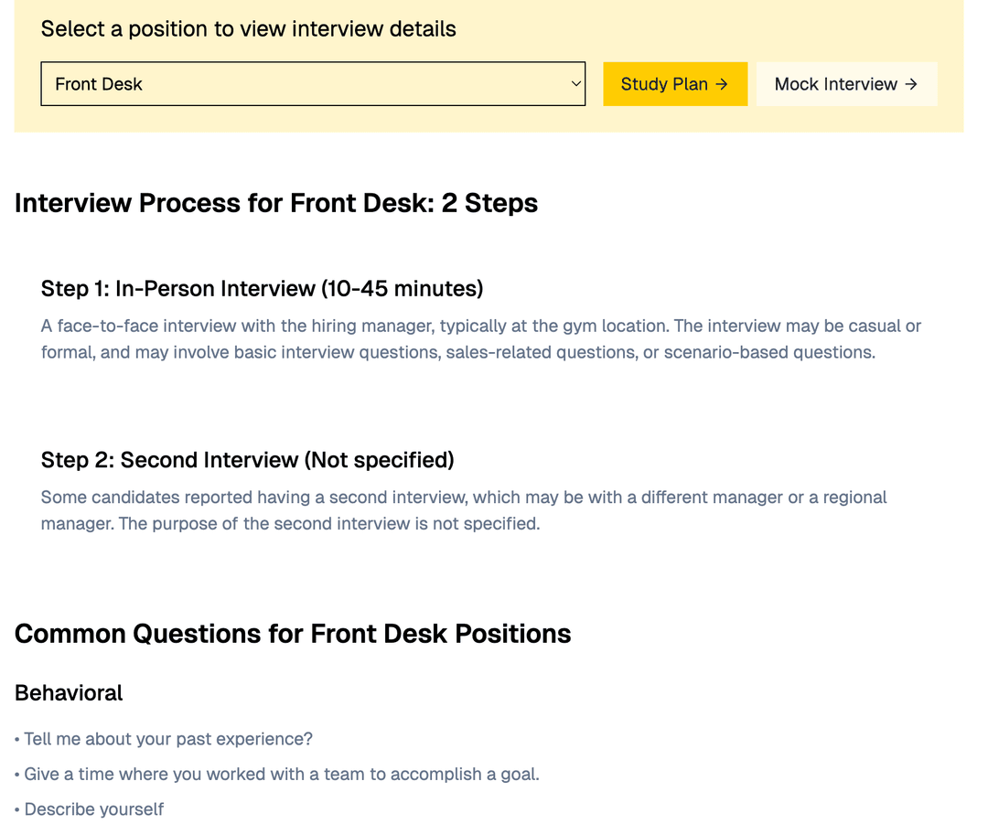Click the bullet before "Give a time"
This screenshot has width=988, height=824.
[x=17, y=776]
